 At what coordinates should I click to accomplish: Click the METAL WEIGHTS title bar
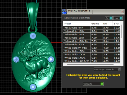[93, 12]
